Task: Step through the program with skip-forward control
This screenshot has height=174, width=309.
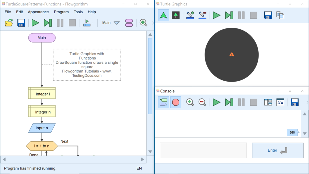Action: 48,23
